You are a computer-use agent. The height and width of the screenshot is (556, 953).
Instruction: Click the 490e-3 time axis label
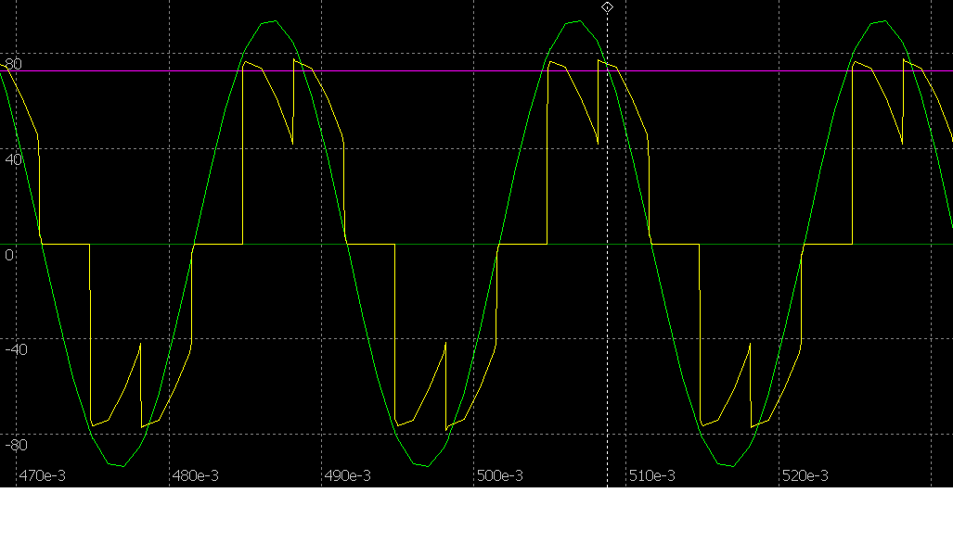347,475
